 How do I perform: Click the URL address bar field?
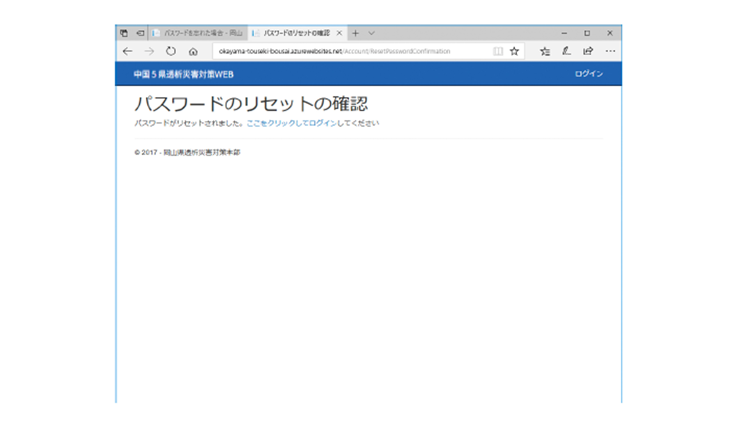coord(349,52)
